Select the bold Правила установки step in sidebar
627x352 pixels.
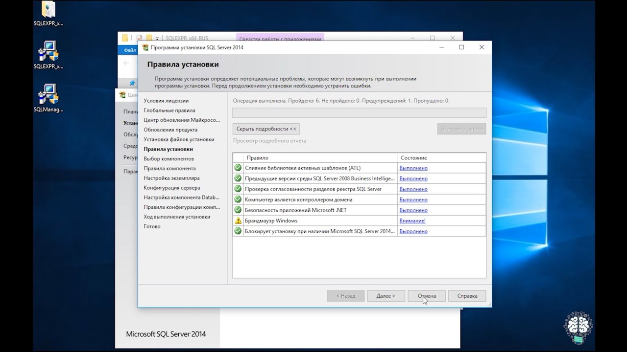168,149
